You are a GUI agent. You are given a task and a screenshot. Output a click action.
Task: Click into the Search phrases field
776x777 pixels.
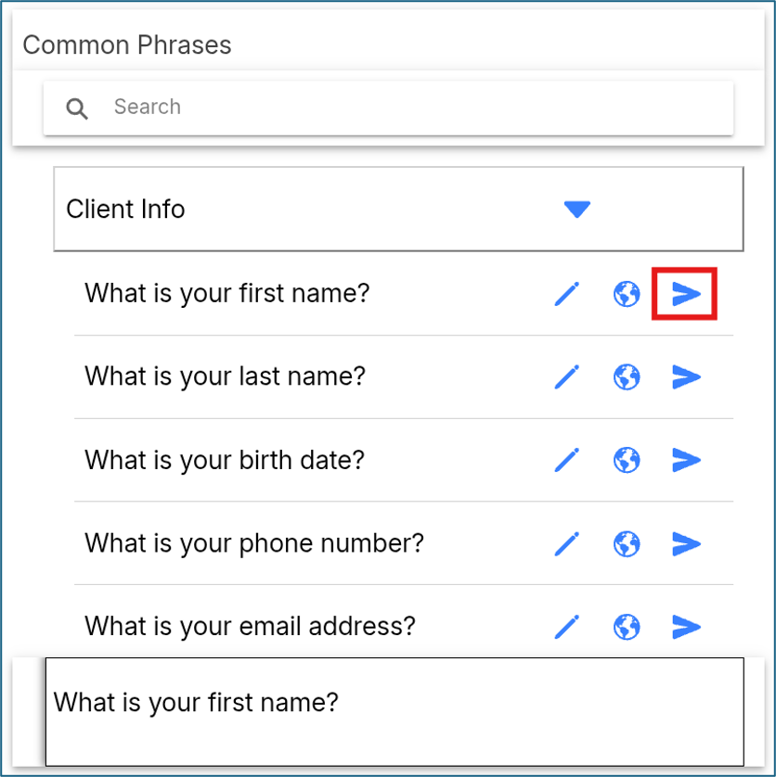click(x=388, y=108)
